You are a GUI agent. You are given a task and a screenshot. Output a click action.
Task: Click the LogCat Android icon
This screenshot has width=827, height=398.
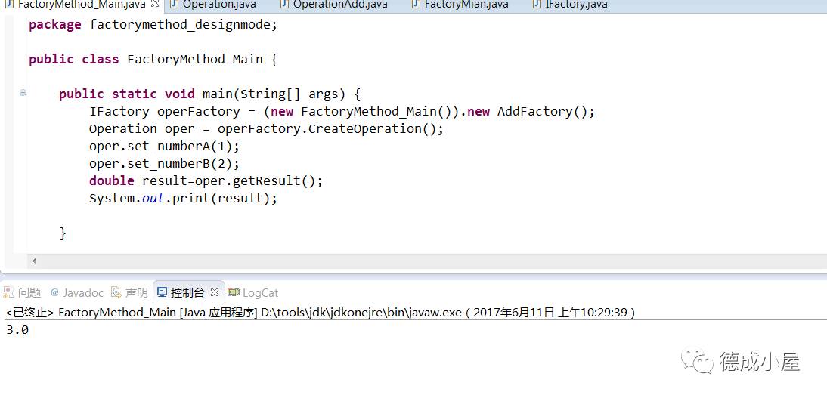(x=234, y=292)
